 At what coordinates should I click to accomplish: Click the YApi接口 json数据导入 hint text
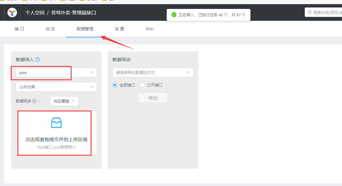[56, 147]
